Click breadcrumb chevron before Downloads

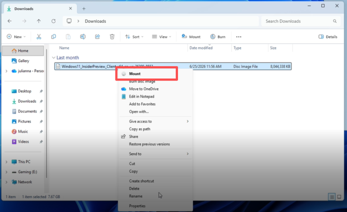[x=78, y=21]
